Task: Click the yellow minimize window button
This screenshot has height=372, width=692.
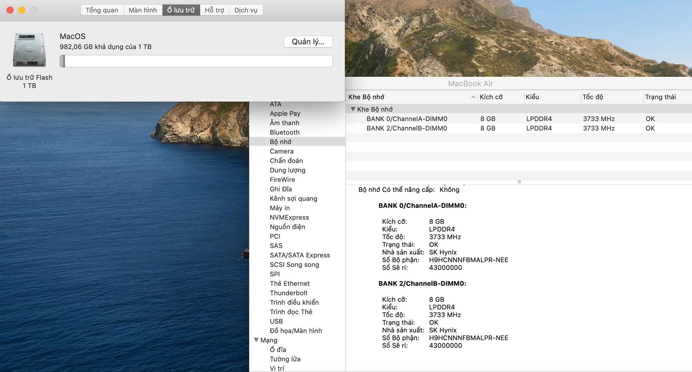Action: [22, 10]
